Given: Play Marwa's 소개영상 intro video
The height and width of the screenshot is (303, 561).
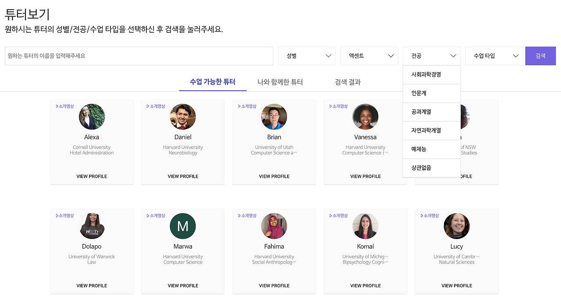Looking at the screenshot, I should point(156,215).
